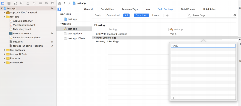Expand AppLovinSDK.framework in navigator
The width and height of the screenshot is (241, 106).
[x=5, y=13]
